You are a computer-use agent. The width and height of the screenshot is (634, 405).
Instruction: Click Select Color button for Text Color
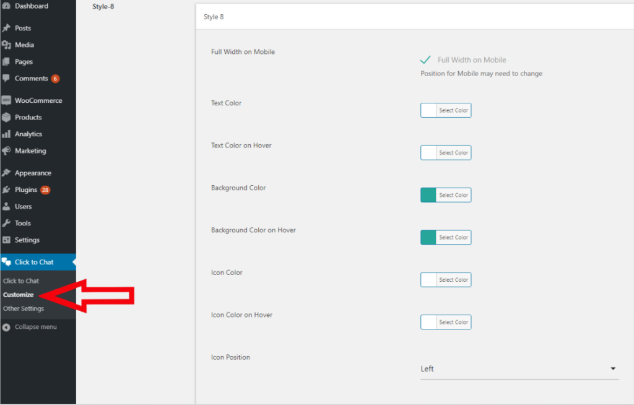pyautogui.click(x=453, y=111)
